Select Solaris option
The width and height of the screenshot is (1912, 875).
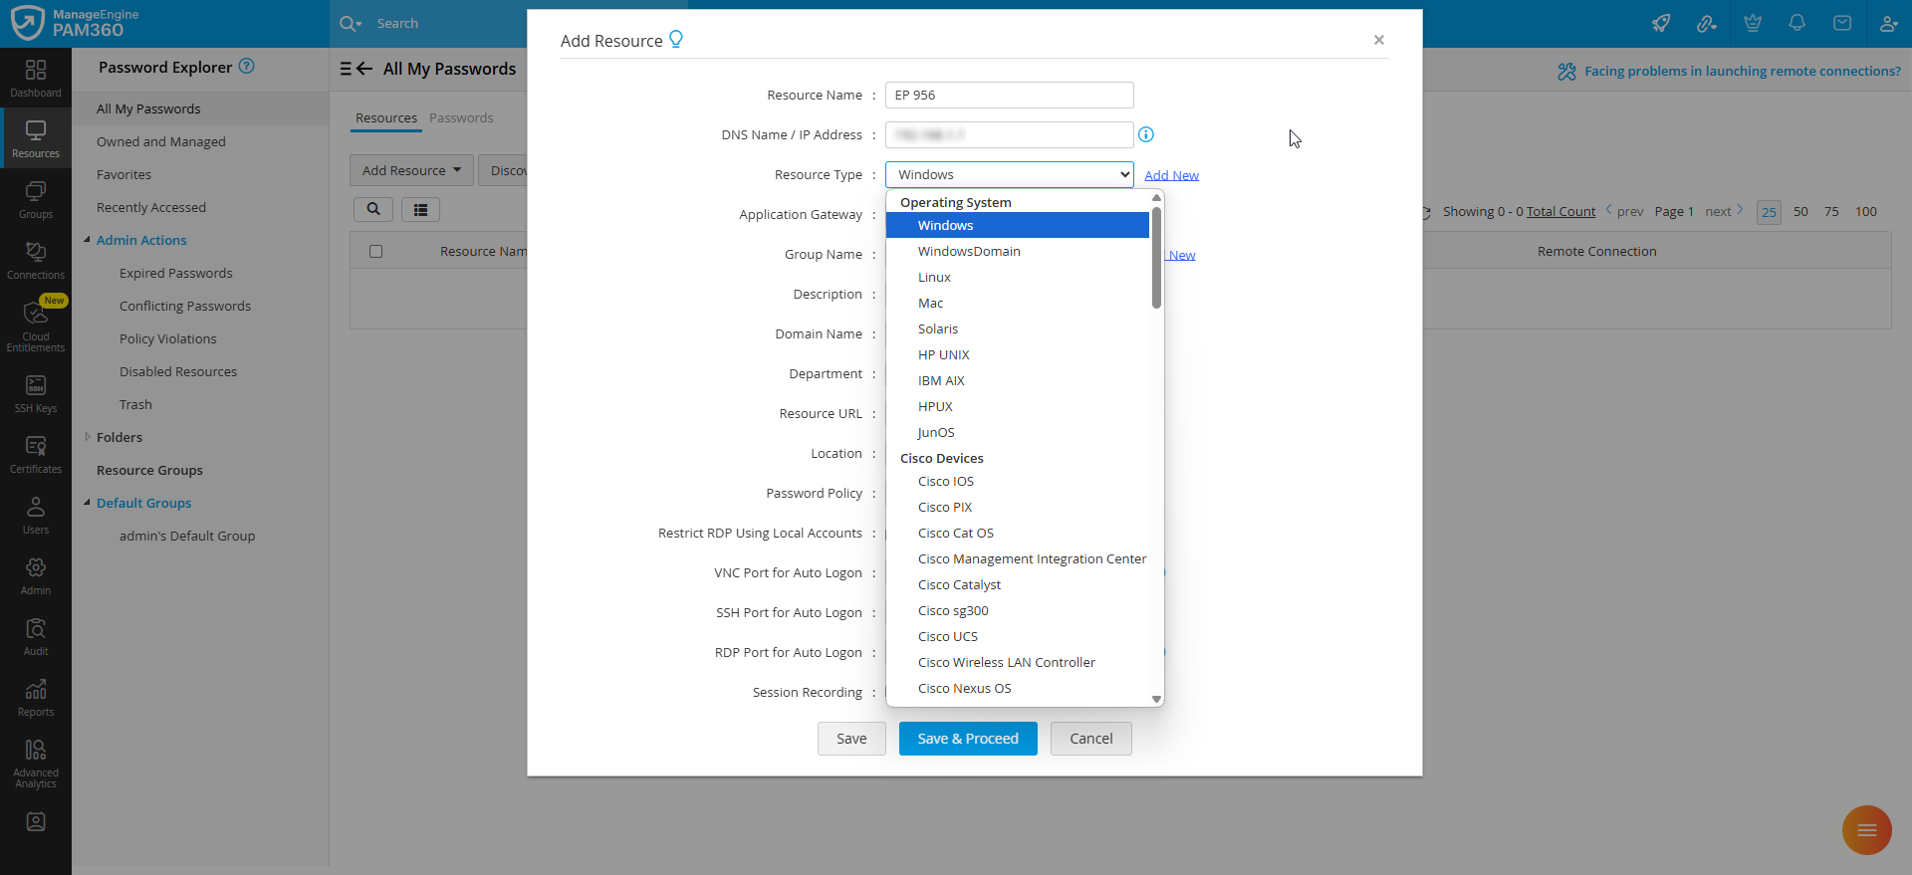pos(1018,328)
